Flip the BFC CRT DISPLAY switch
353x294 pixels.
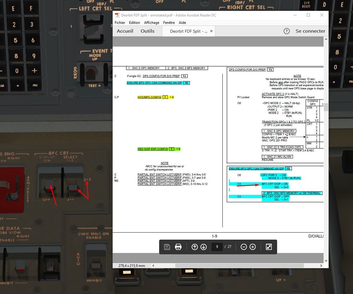pyautogui.click(x=49, y=186)
